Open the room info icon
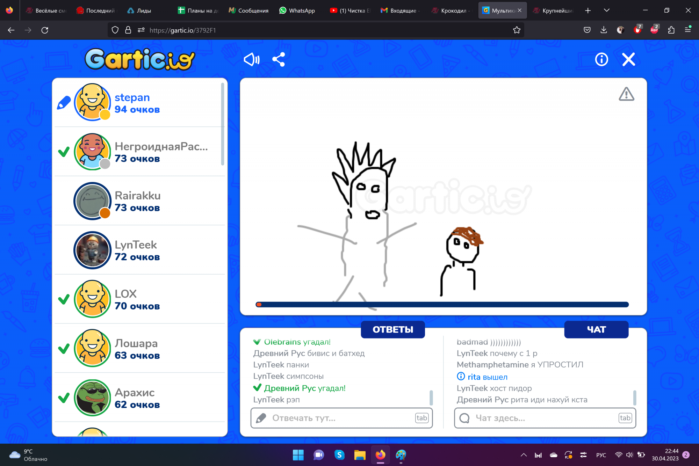Screen dimensions: 699x466 (x=601, y=59)
